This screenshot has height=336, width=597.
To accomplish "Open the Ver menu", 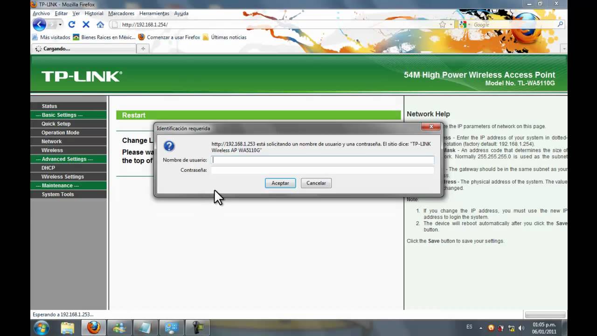I will pos(76,14).
